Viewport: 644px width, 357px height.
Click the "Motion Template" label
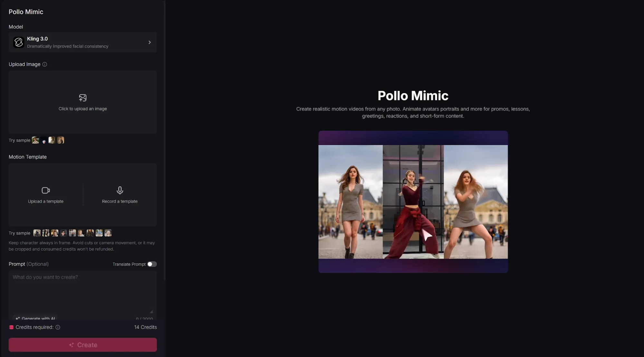tap(28, 157)
